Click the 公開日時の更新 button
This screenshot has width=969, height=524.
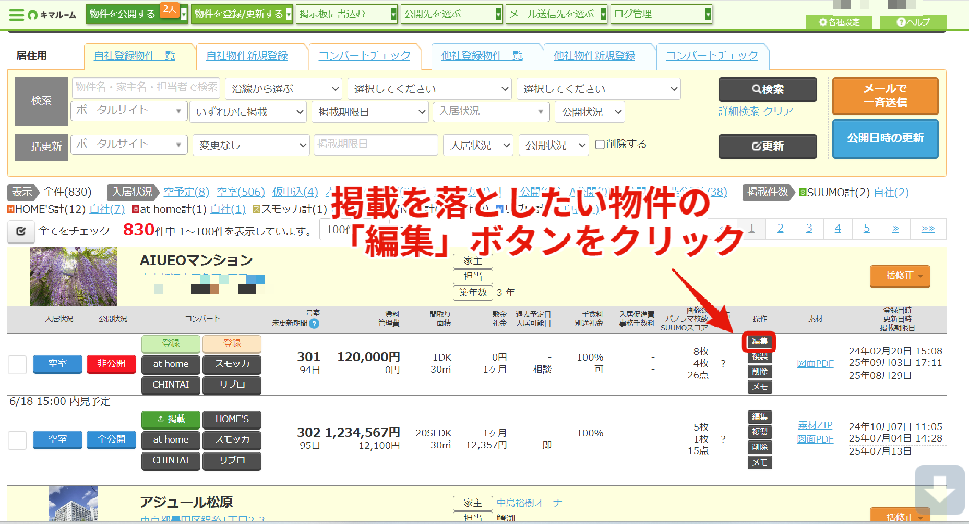coord(885,138)
